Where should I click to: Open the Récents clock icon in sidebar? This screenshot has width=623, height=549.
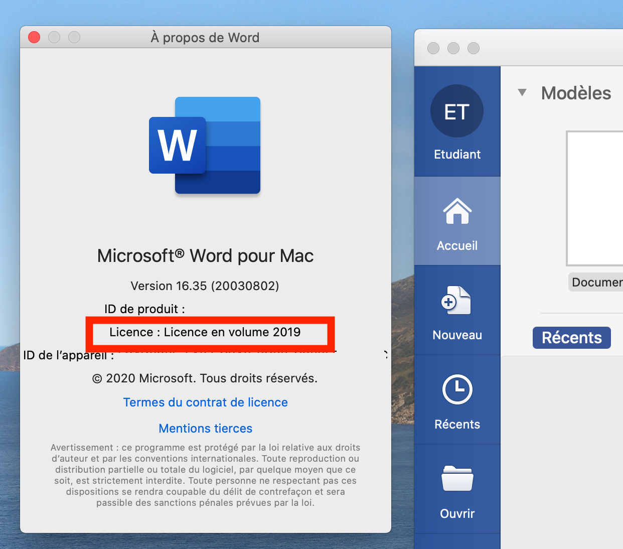pos(457,389)
